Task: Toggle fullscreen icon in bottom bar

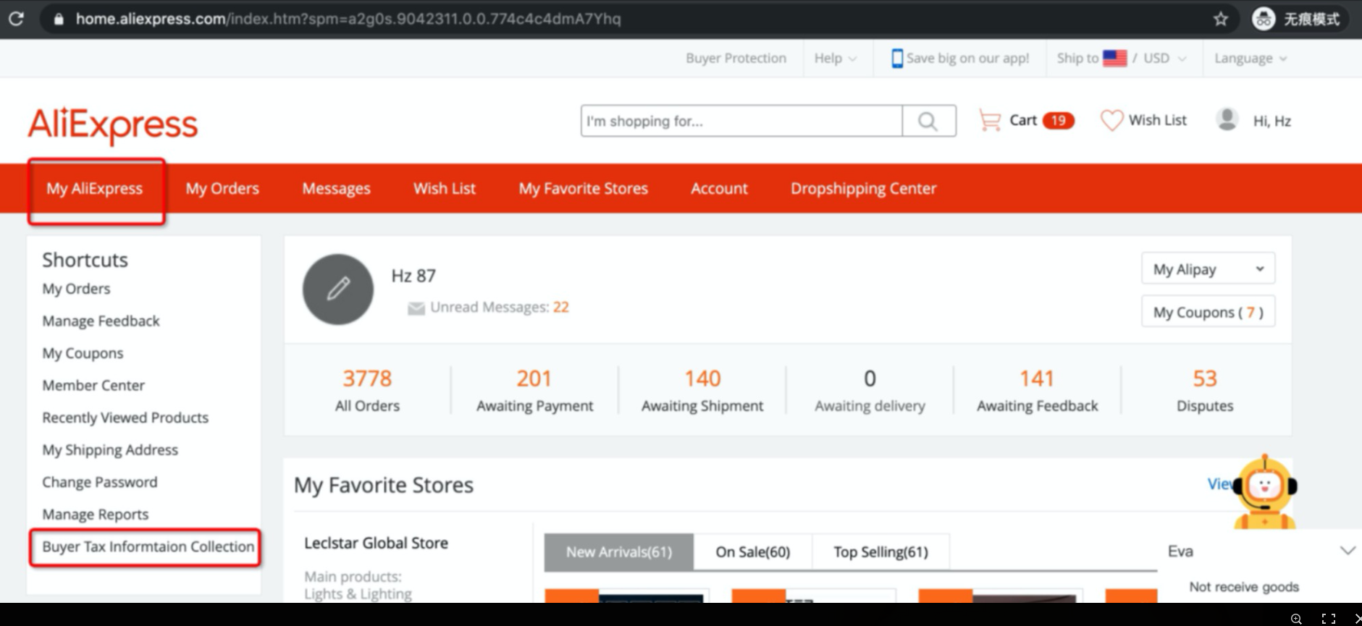Action: point(1329,618)
